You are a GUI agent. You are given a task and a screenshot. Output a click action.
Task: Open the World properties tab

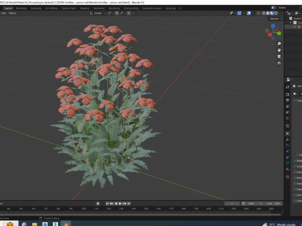[288, 118]
